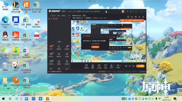
Task: Expand the microphone options arrow
Action: click(x=114, y=66)
